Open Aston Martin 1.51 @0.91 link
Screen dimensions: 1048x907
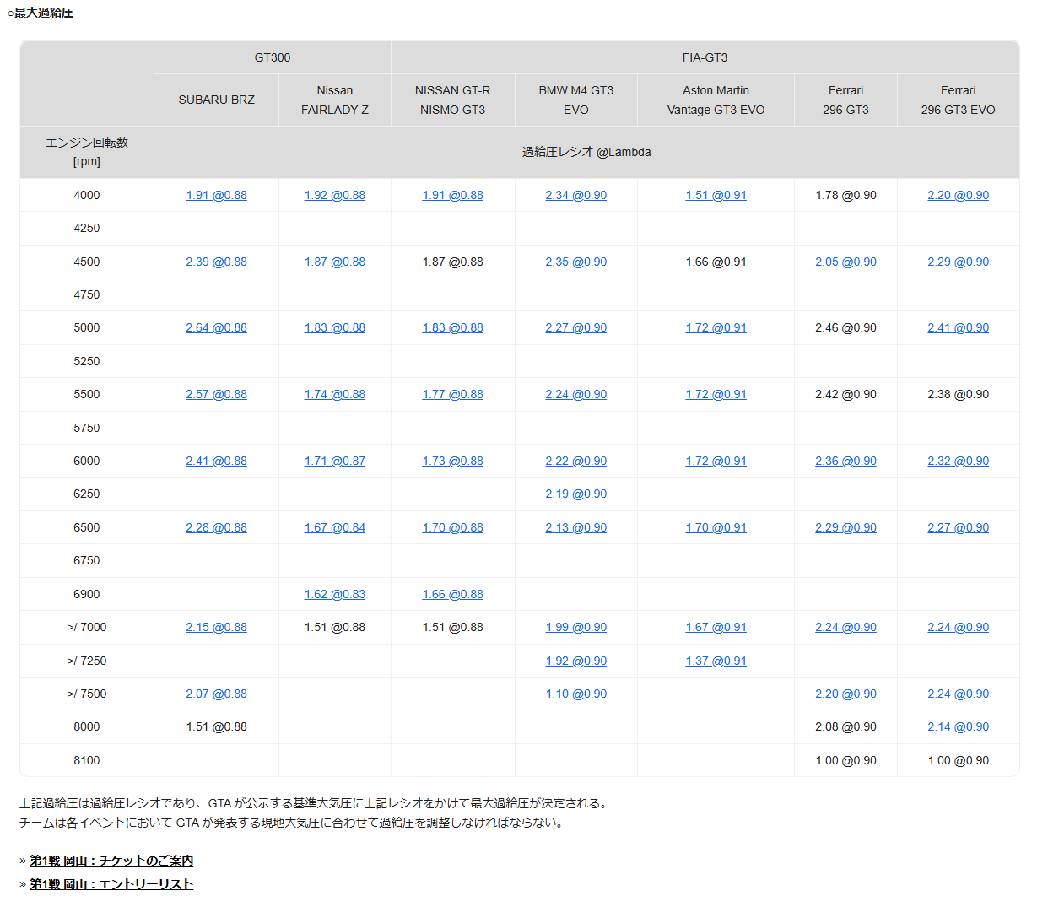716,195
